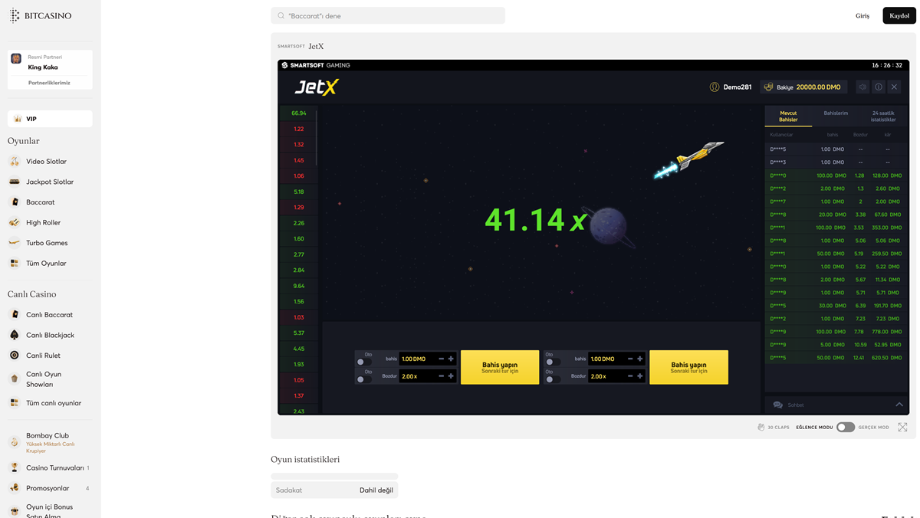920x518 pixels.
Task: Click King Kaka partner avatar
Action: click(16, 59)
